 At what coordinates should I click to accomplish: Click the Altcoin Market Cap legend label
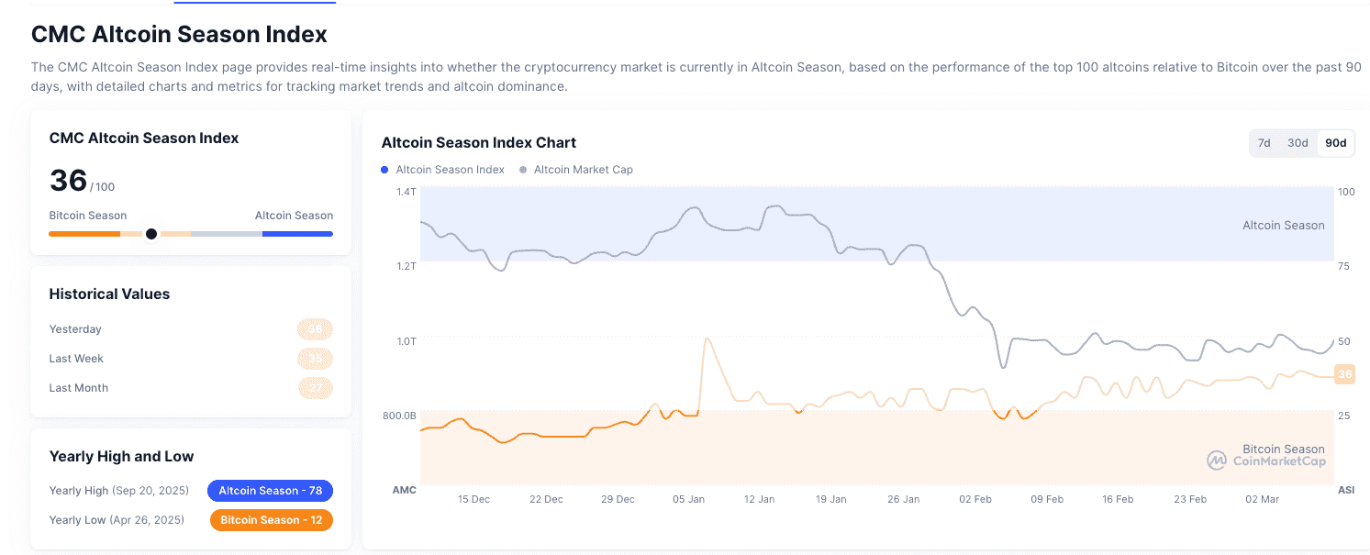tap(583, 170)
